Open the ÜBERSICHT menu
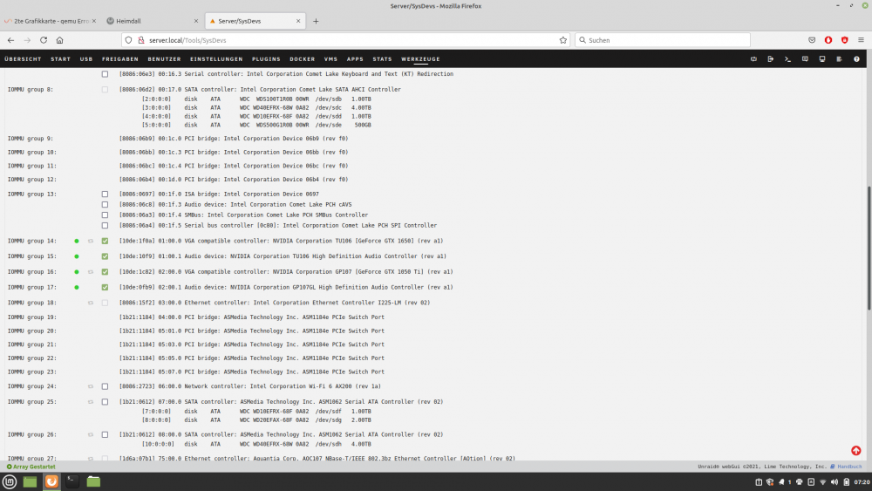The height and width of the screenshot is (491, 872). pyautogui.click(x=23, y=59)
